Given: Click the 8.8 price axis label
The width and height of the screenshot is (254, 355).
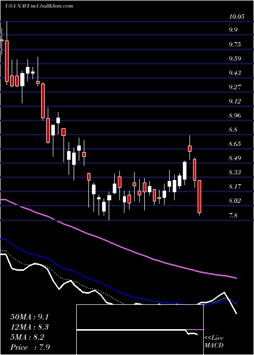Looking at the screenshot, I should [x=233, y=130].
